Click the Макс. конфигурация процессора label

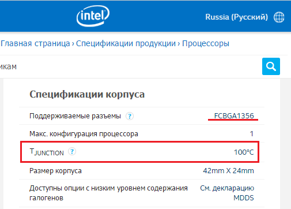84,134
